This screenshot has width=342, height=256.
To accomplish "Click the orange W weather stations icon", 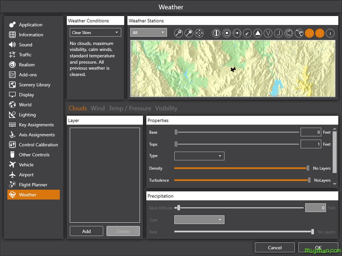I will 309,33.
